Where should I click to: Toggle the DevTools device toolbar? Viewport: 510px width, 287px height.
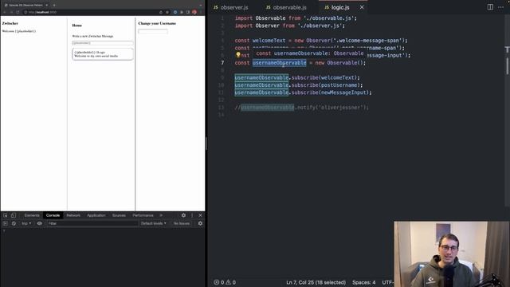14,215
